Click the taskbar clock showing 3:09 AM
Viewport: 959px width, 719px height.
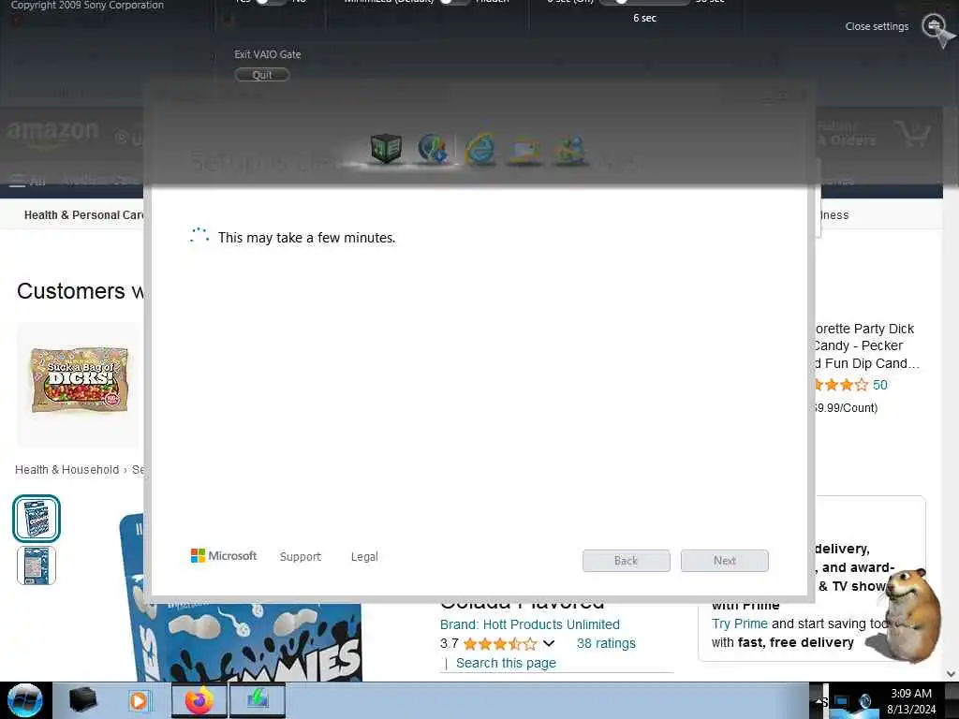click(911, 701)
